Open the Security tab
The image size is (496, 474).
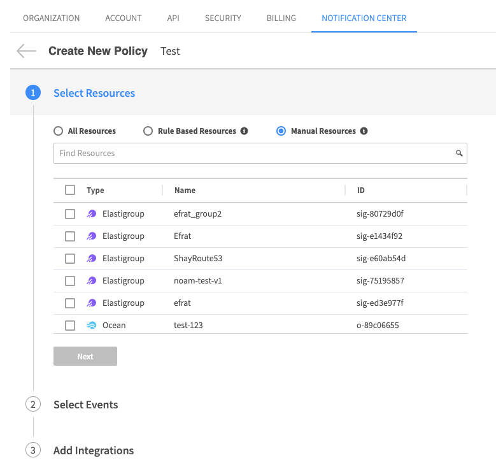[x=223, y=18]
